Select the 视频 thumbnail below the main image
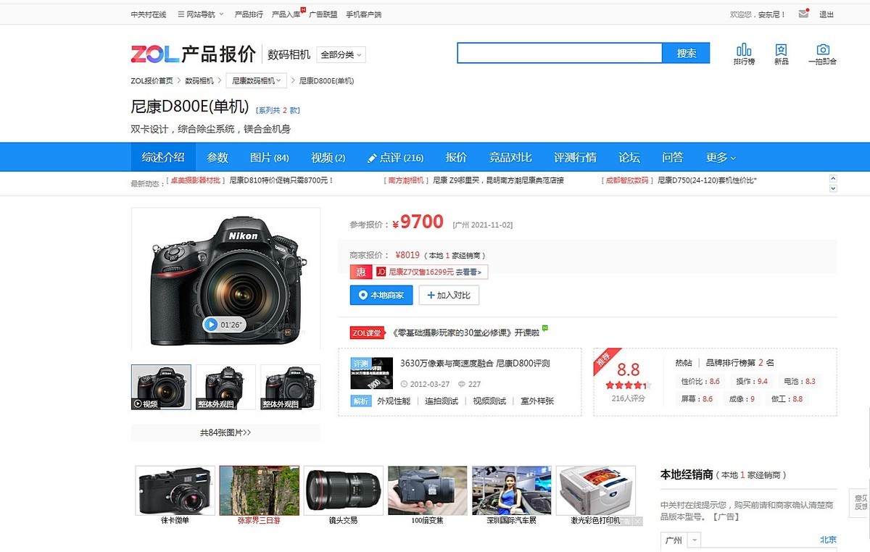The width and height of the screenshot is (870, 552). click(x=161, y=387)
